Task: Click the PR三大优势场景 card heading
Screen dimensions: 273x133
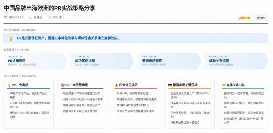Action: pos(77,85)
